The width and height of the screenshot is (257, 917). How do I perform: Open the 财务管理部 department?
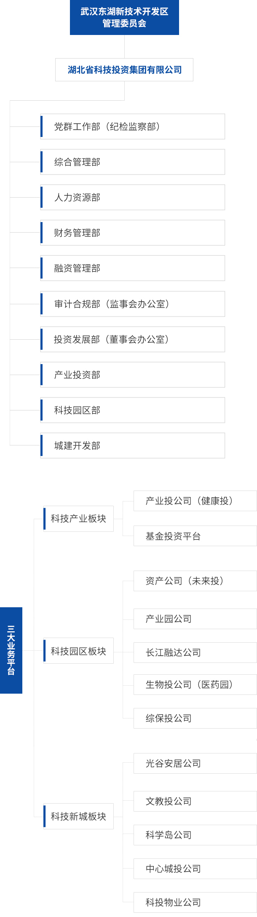tap(132, 233)
